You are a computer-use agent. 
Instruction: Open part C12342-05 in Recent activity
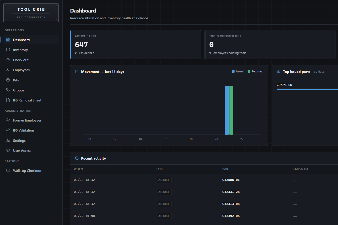[231, 216]
